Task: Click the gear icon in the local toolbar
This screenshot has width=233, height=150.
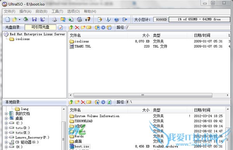Action: [103, 102]
